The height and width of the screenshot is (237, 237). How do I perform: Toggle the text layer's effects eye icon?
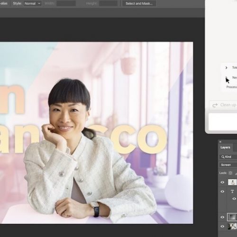(x=234, y=199)
